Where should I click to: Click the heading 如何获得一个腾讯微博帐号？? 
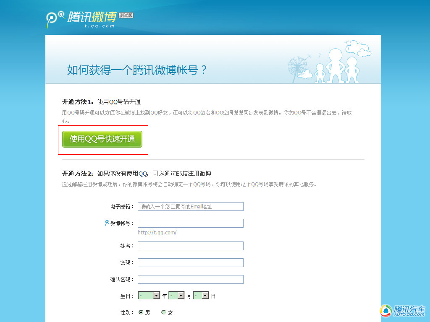[x=137, y=70]
